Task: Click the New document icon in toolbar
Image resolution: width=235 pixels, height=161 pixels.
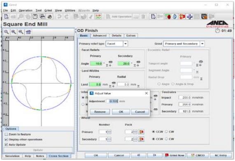Action: click(6, 17)
